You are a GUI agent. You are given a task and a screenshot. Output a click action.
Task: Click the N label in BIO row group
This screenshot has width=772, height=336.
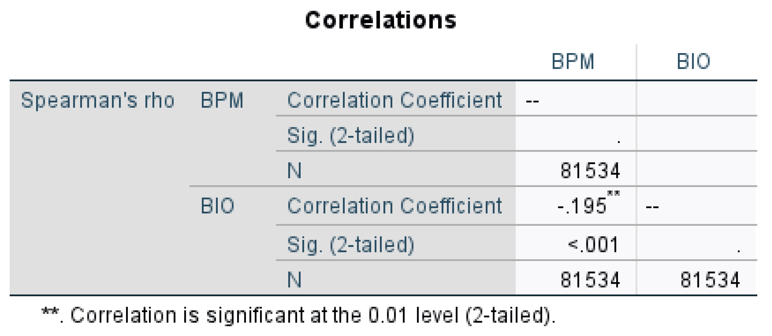[294, 280]
